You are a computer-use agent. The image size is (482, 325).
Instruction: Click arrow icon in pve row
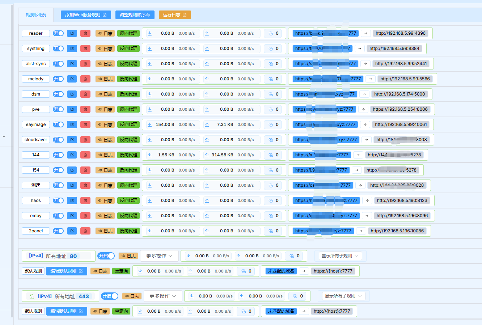click(363, 109)
